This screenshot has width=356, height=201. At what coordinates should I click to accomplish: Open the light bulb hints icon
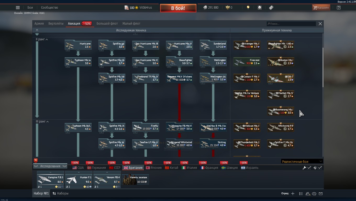click(x=248, y=8)
